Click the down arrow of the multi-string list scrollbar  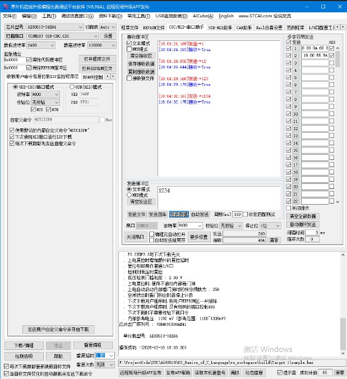click(x=337, y=202)
